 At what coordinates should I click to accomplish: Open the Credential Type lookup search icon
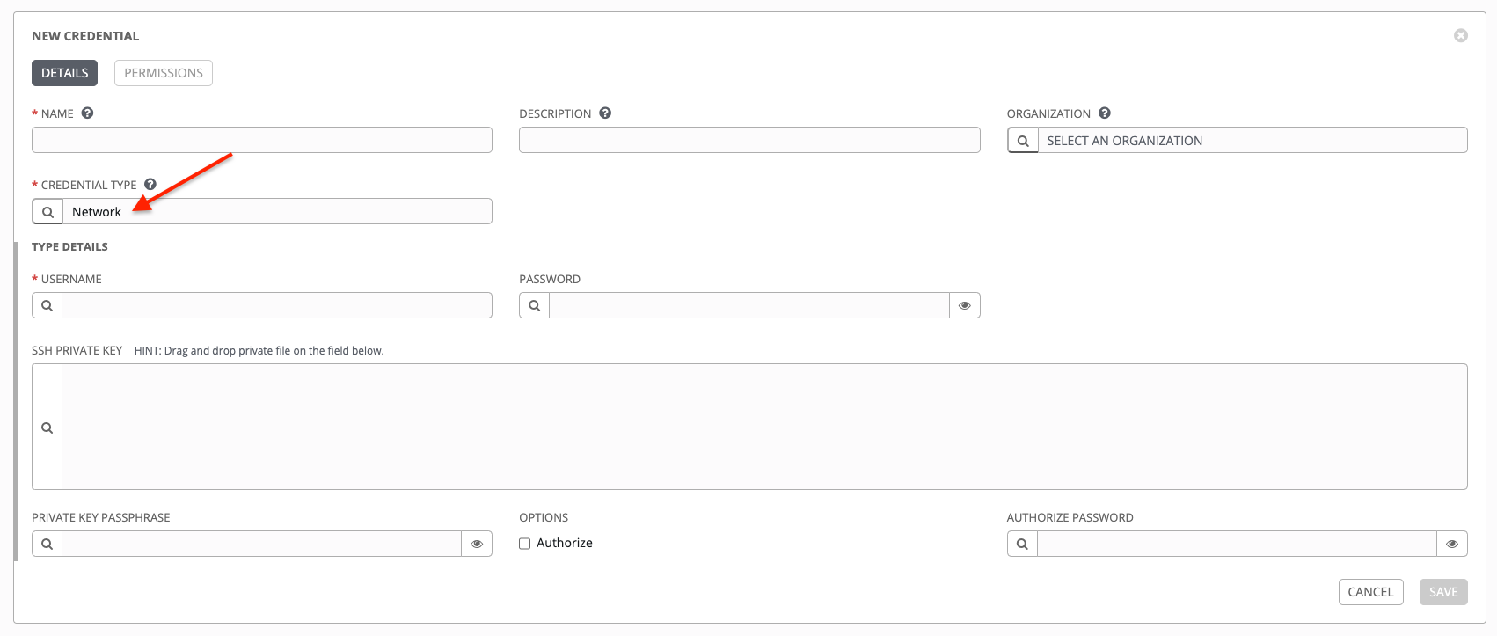pyautogui.click(x=47, y=212)
